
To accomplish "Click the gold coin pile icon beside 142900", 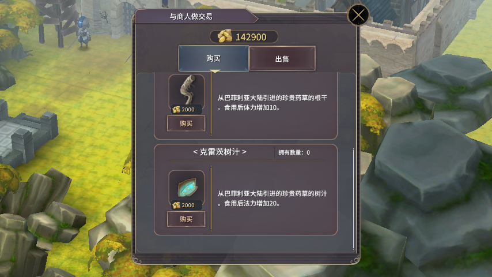I will pyautogui.click(x=224, y=36).
